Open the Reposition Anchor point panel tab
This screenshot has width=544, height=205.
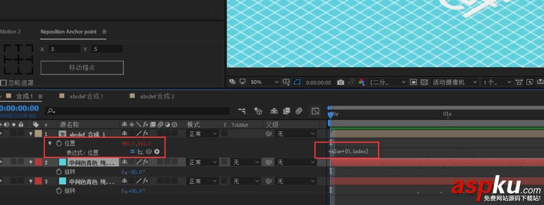[x=69, y=31]
